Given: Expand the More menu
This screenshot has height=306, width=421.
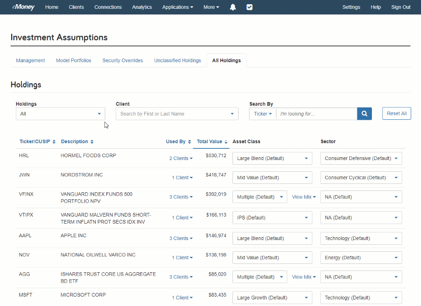Looking at the screenshot, I should 211,7.
